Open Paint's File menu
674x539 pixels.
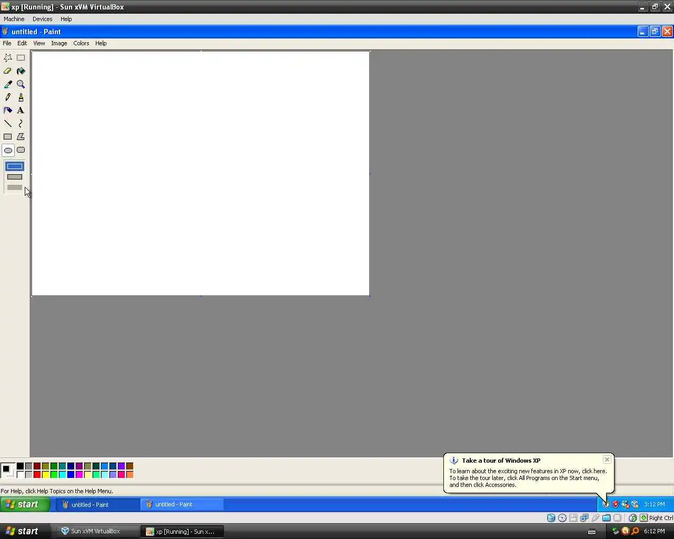[x=7, y=43]
